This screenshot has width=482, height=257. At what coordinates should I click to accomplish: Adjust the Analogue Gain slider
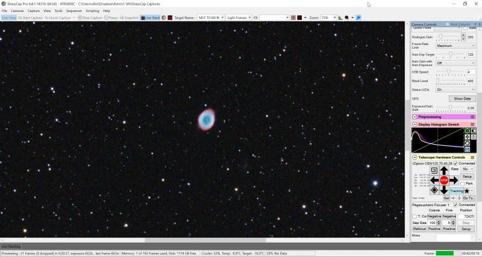click(448, 37)
